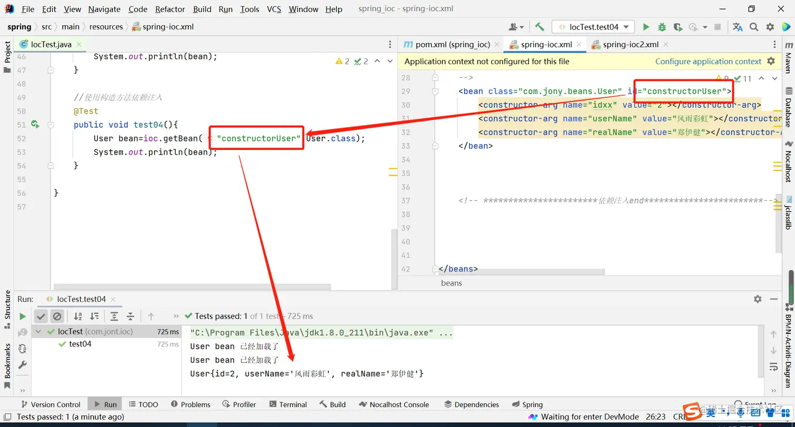Toggle Show Ignored tests button
Viewport: 795px width, 427px height.
[x=57, y=316]
